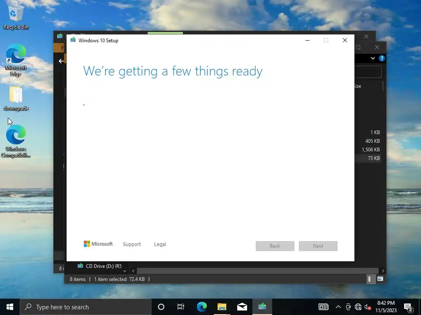Image resolution: width=421 pixels, height=315 pixels.
Task: Open the Support link in Setup
Action: click(x=132, y=244)
